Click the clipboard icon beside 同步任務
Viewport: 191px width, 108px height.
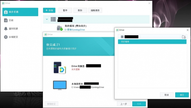click(x=6, y=12)
